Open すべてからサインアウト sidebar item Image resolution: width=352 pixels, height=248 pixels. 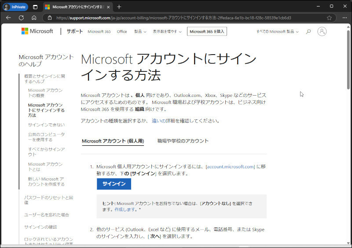[x=46, y=152]
